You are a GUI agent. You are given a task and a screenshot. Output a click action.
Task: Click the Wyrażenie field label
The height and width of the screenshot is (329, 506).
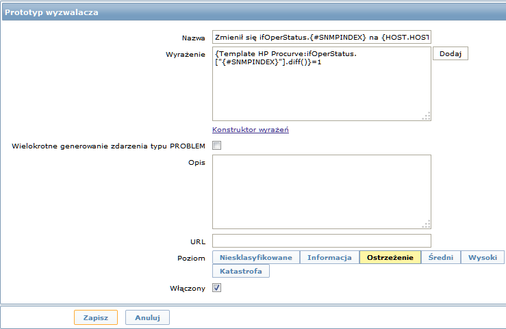(x=186, y=55)
